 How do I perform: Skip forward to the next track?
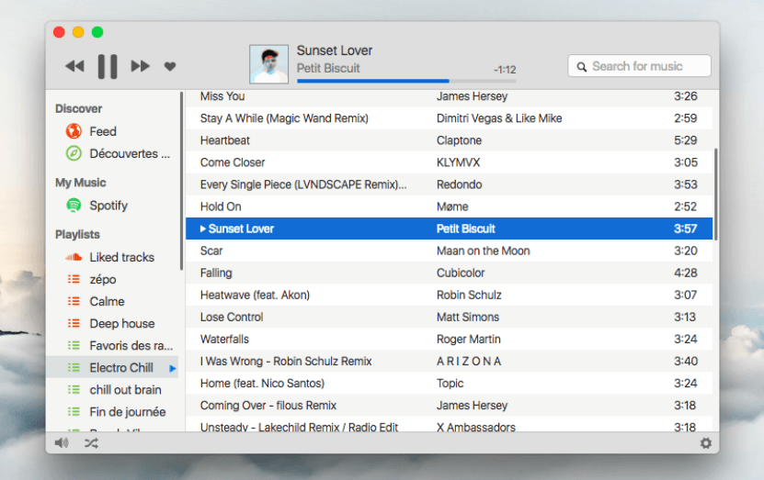(140, 66)
